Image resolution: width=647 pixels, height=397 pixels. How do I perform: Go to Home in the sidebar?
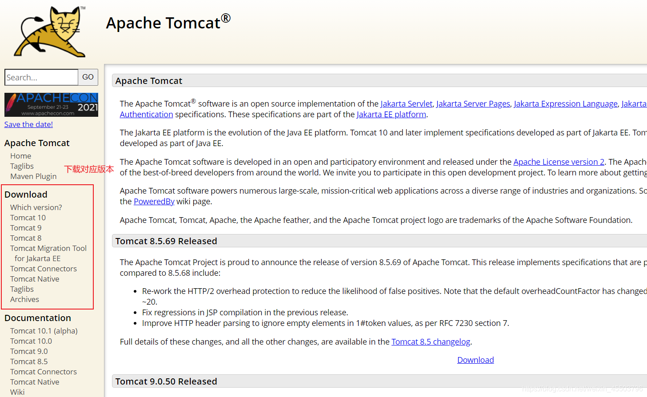click(20, 156)
